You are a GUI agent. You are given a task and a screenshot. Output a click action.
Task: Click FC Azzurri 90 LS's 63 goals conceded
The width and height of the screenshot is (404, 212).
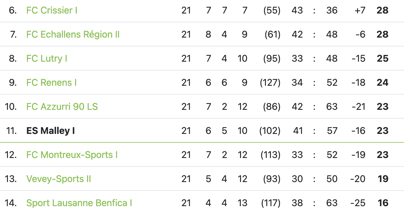coord(332,107)
